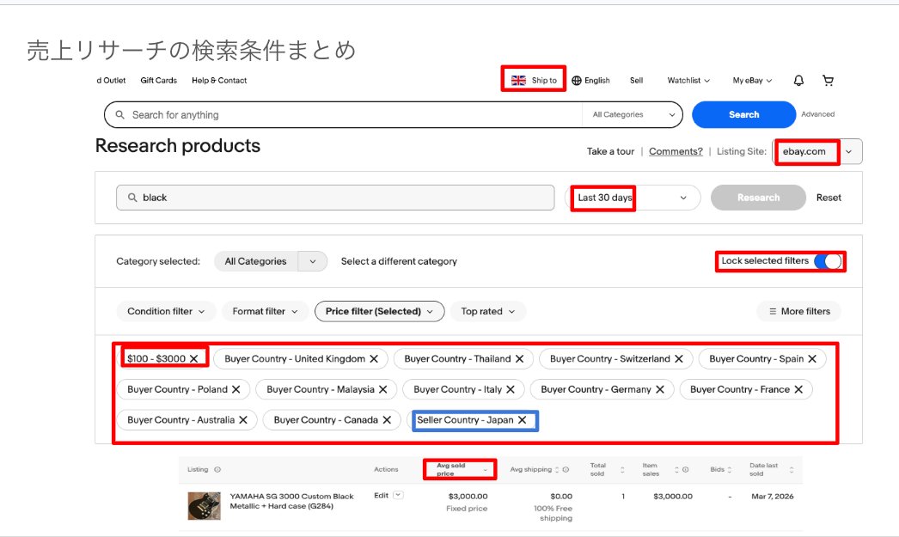Open the Listing Site ebay.com dropdown

848,152
